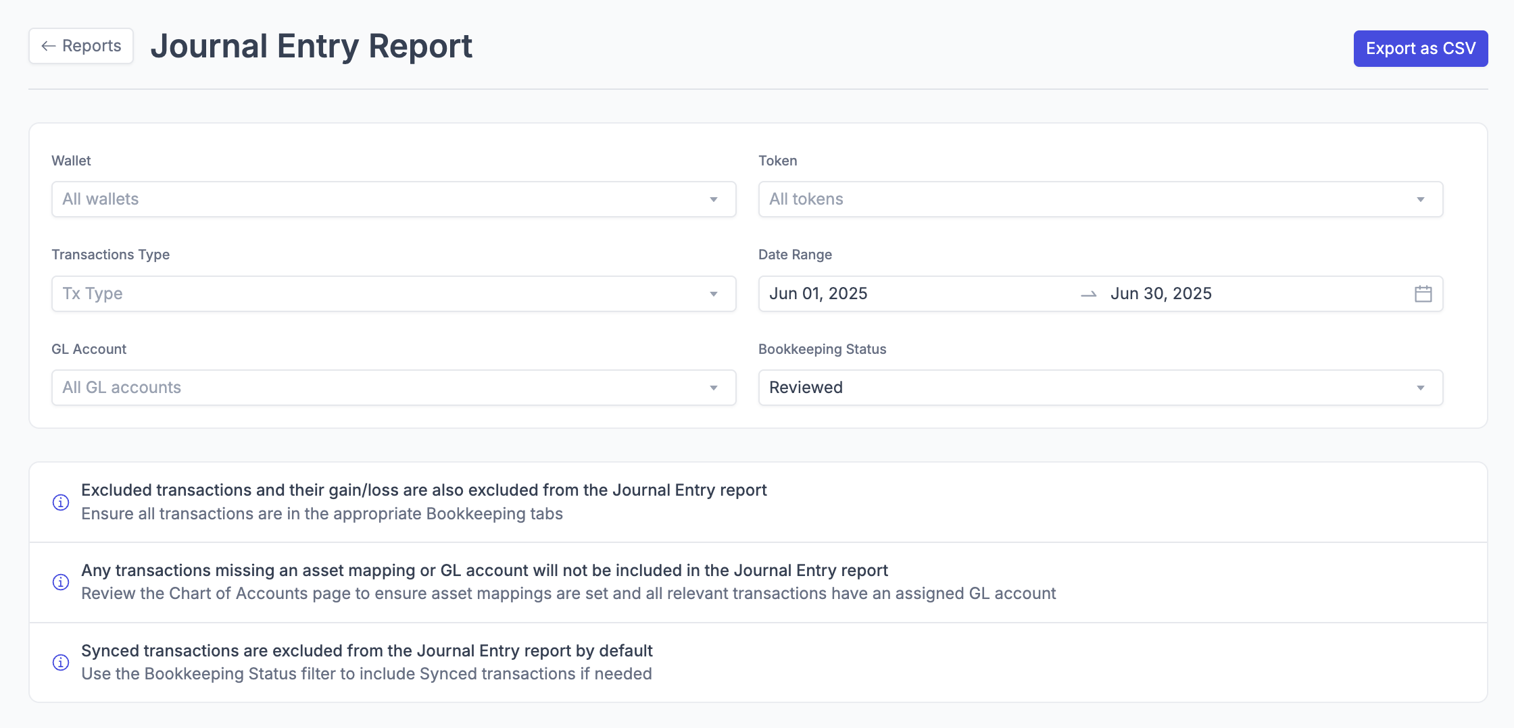
Task: Edit the start date Jun 01, 2025
Action: (818, 294)
